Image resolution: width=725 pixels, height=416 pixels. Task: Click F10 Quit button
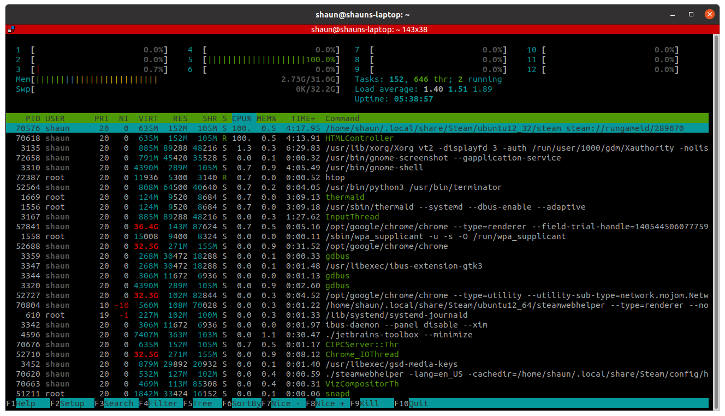tap(411, 403)
